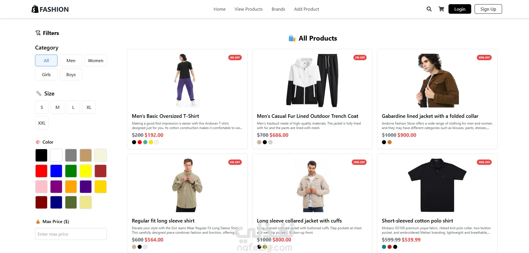Click the Login button

pos(460,9)
